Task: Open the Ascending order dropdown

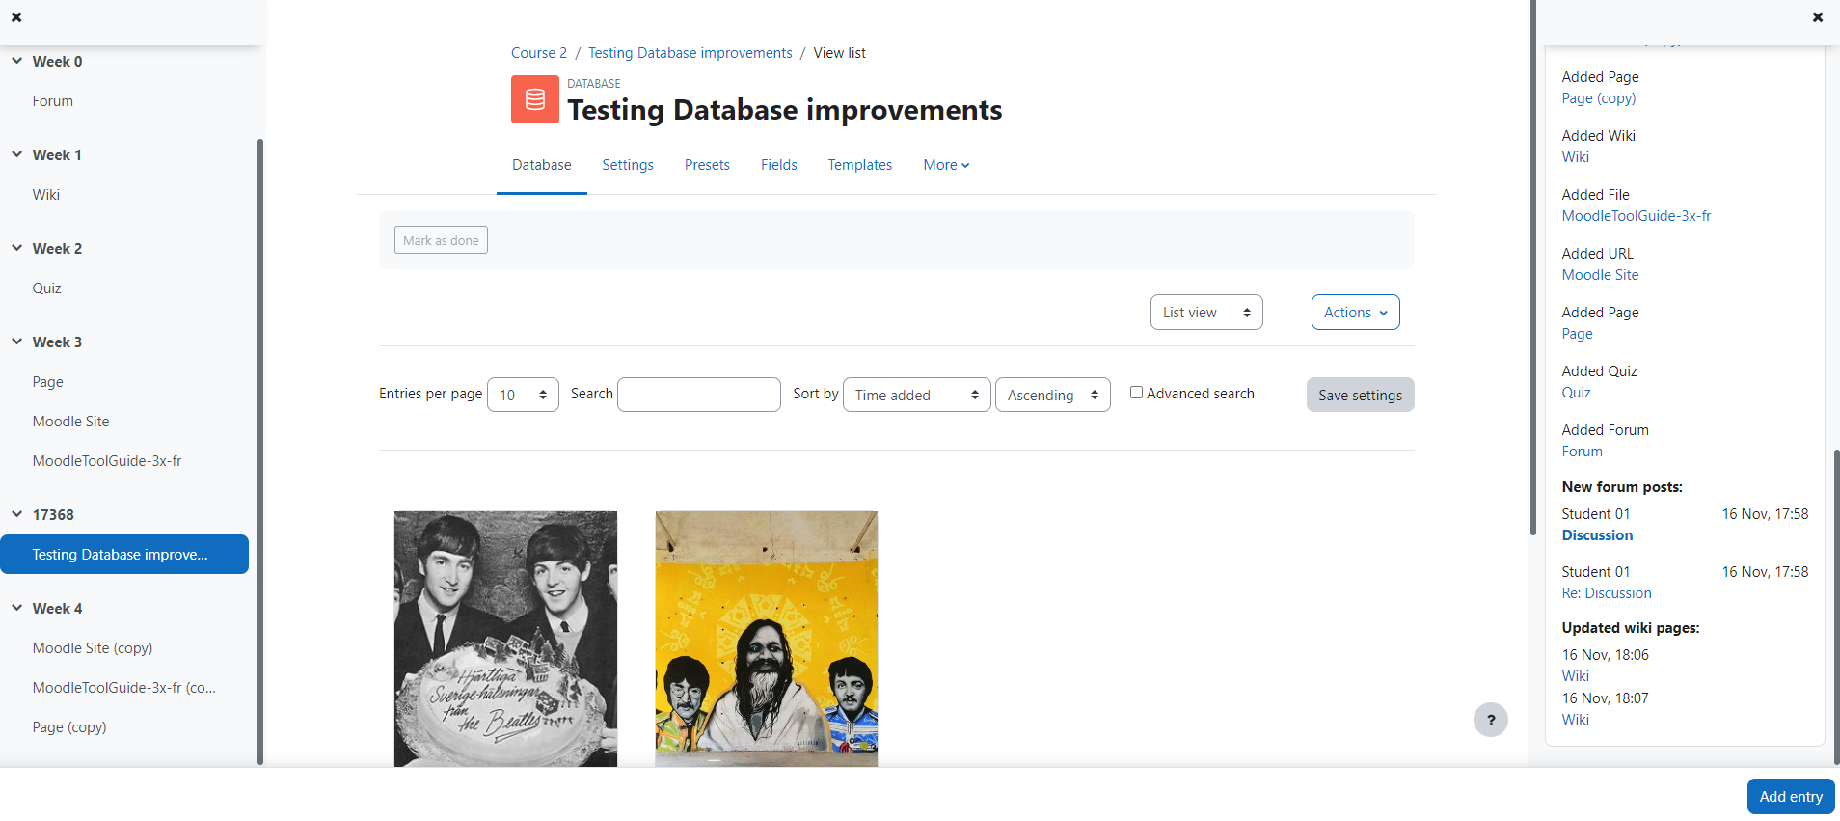Action: (1053, 395)
